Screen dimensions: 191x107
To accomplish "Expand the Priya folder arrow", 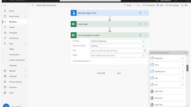I will (183, 65).
